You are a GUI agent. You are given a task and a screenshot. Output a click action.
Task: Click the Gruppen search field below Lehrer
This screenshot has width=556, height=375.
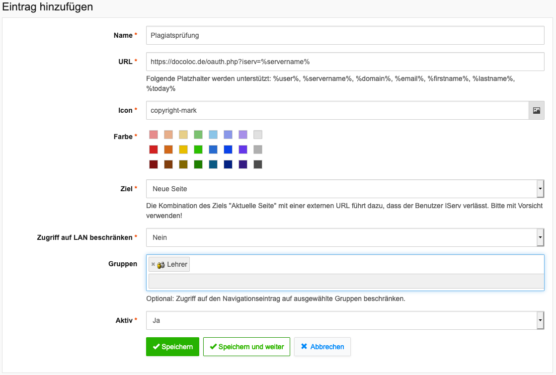click(x=346, y=281)
